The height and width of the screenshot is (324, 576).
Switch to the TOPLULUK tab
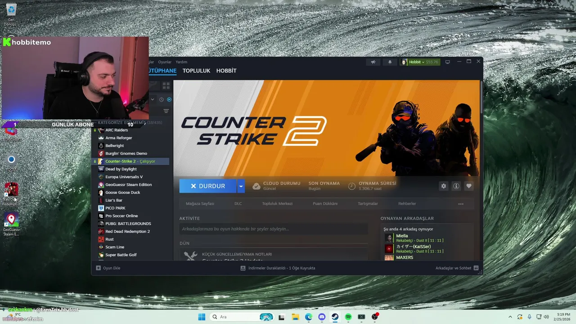196,71
